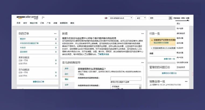Click the flag icon beside the logo

tap(43, 18)
